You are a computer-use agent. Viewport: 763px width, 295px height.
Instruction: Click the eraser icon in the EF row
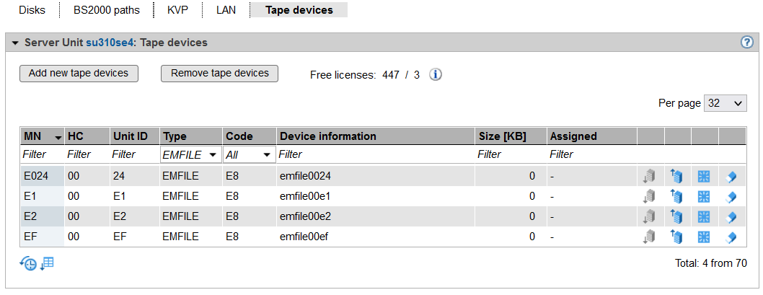731,236
